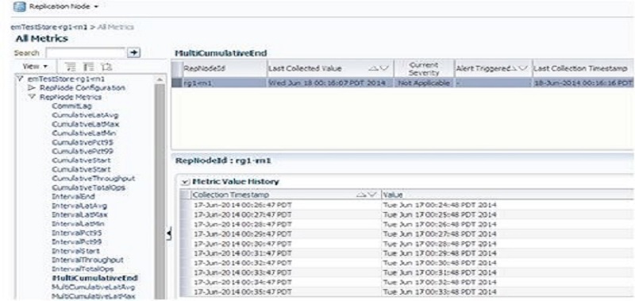
Task: Sort Collection Timestamp ascending
Action: tap(360, 195)
